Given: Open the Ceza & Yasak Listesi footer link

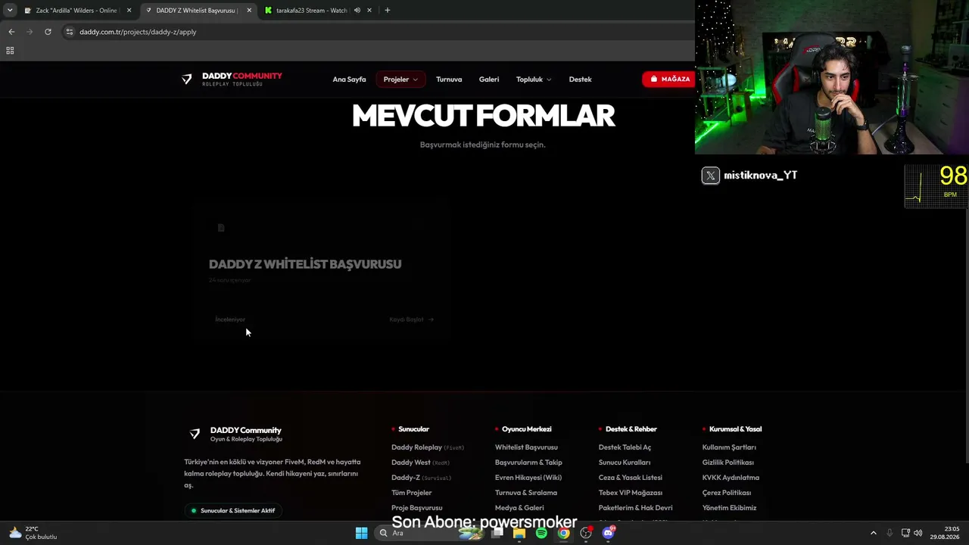Looking at the screenshot, I should [631, 478].
